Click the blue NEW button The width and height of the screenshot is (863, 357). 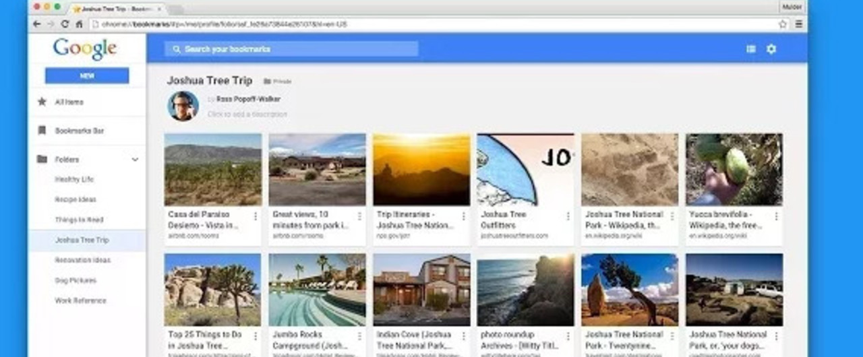point(87,75)
